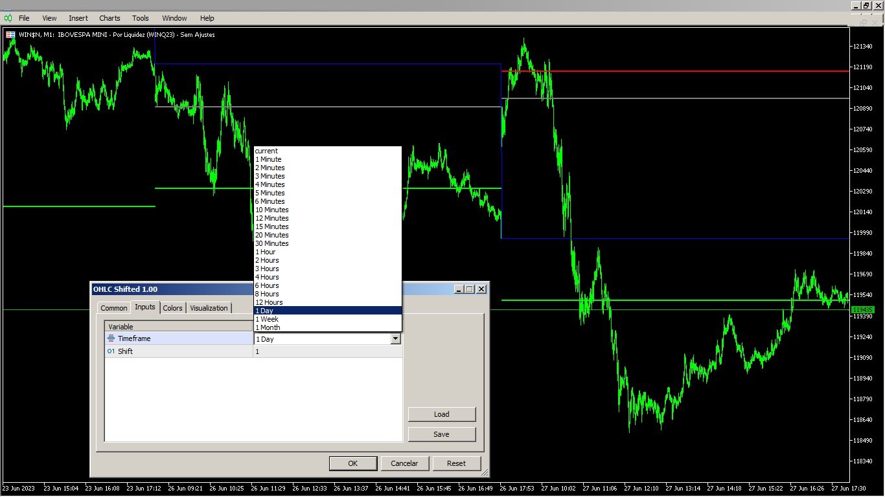This screenshot has width=885, height=497.
Task: Click the MetaTrader candlestick logo icon
Action: (7, 18)
